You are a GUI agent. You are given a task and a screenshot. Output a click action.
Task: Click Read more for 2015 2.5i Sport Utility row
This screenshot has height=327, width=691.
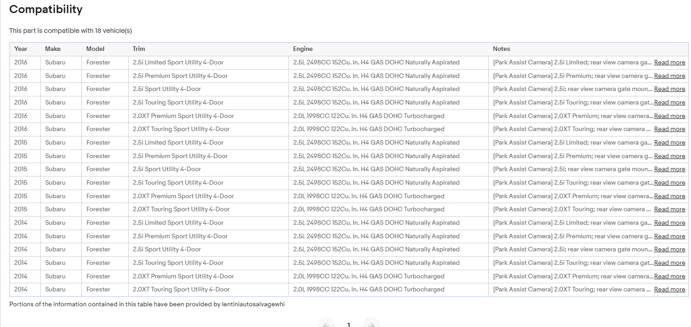coord(669,169)
